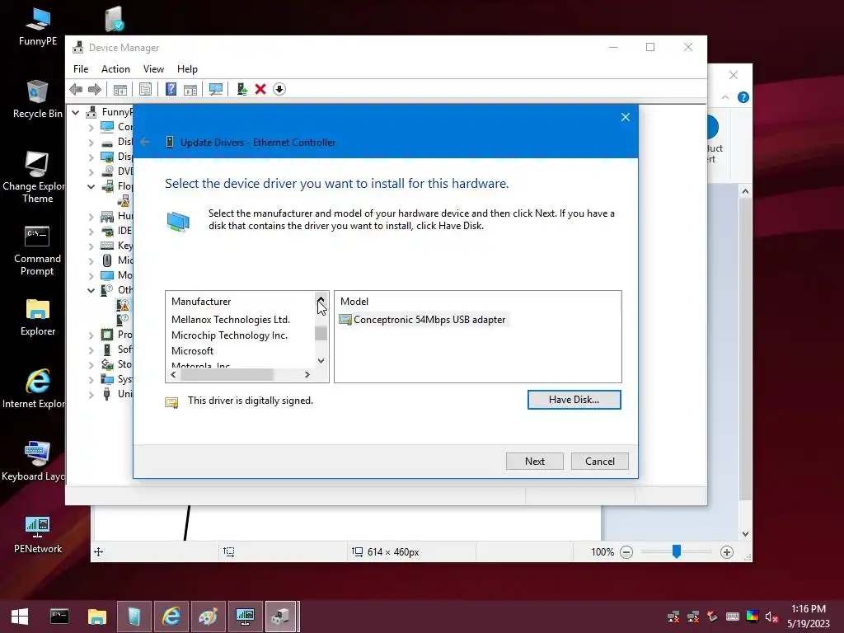This screenshot has height=633, width=844.
Task: Click the blue help icon in background window
Action: [x=743, y=97]
